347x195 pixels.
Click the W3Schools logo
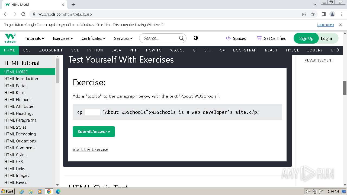(x=10, y=38)
